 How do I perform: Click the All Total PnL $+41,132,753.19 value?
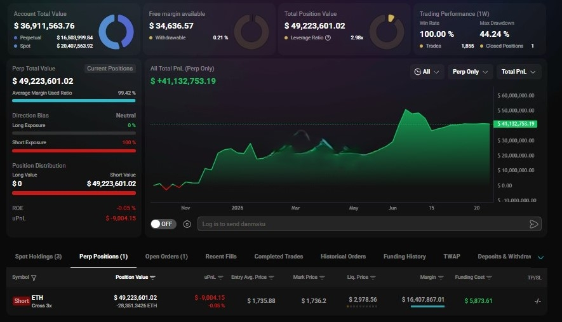click(183, 81)
